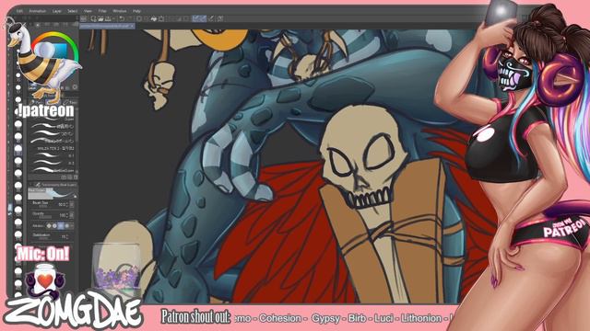Click the Undo arrow icon
590x331 pixels.
click(122, 18)
